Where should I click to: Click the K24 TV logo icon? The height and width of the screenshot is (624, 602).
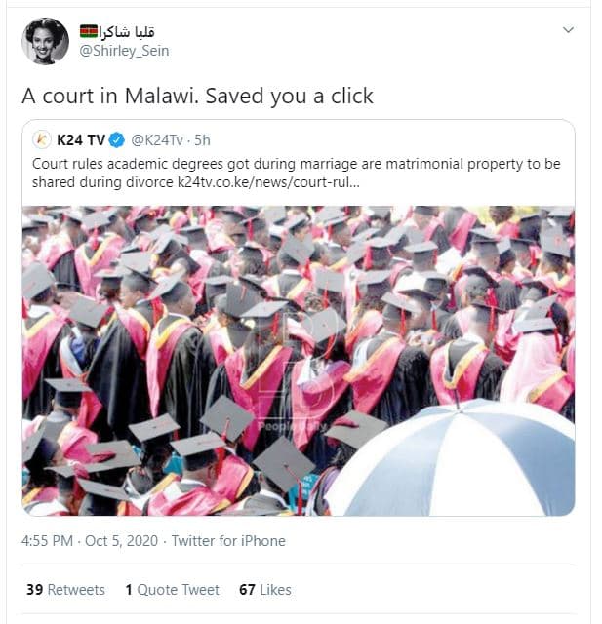(42, 140)
